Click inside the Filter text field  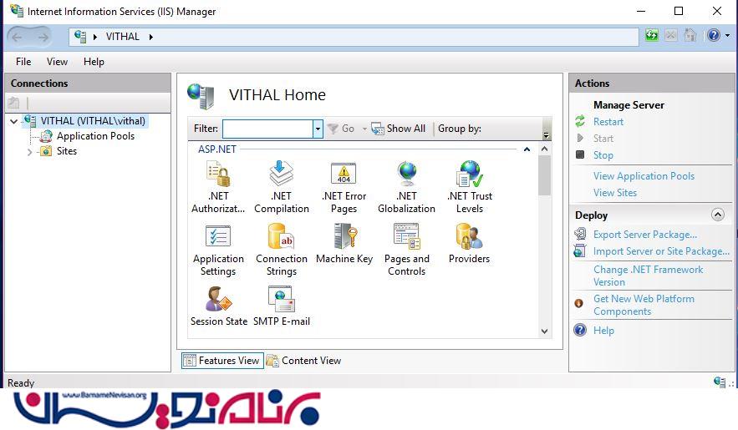[x=267, y=129]
